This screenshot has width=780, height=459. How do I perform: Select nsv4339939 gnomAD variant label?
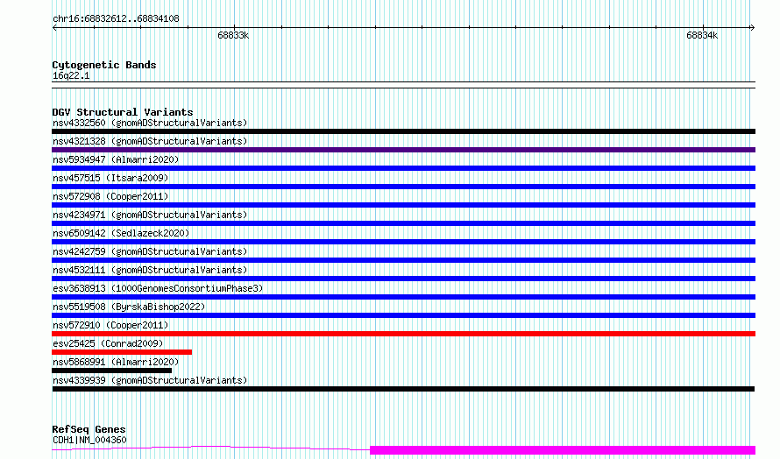(150, 380)
